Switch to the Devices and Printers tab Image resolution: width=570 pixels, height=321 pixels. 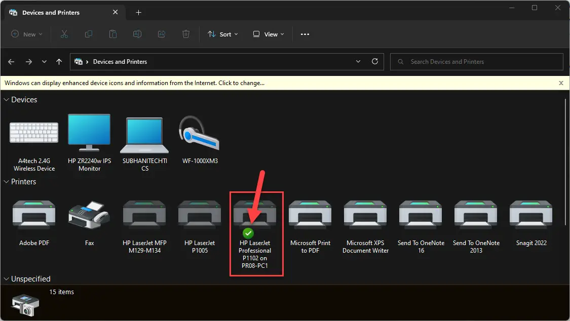pos(51,12)
